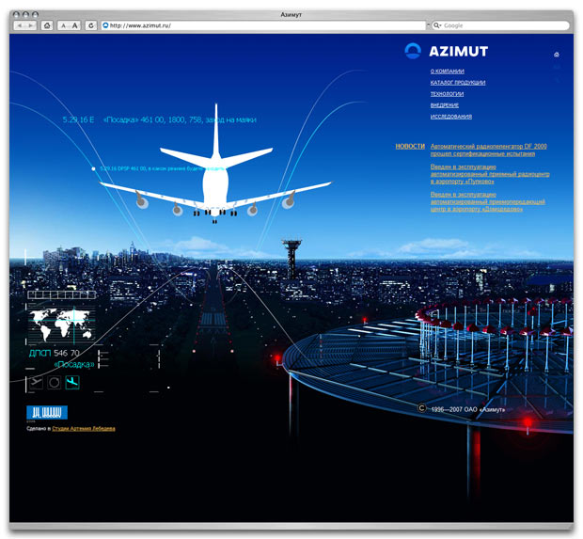This screenshot has height=539, width=583.
Task: Click the Safari forward arrow button
Action: point(32,25)
